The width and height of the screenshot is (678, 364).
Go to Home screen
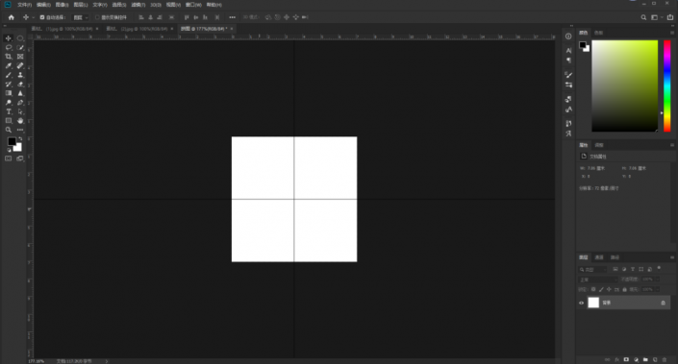[12, 17]
